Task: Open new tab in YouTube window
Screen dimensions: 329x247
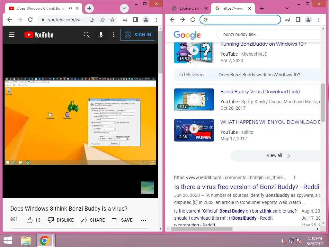Action: pos(89,8)
